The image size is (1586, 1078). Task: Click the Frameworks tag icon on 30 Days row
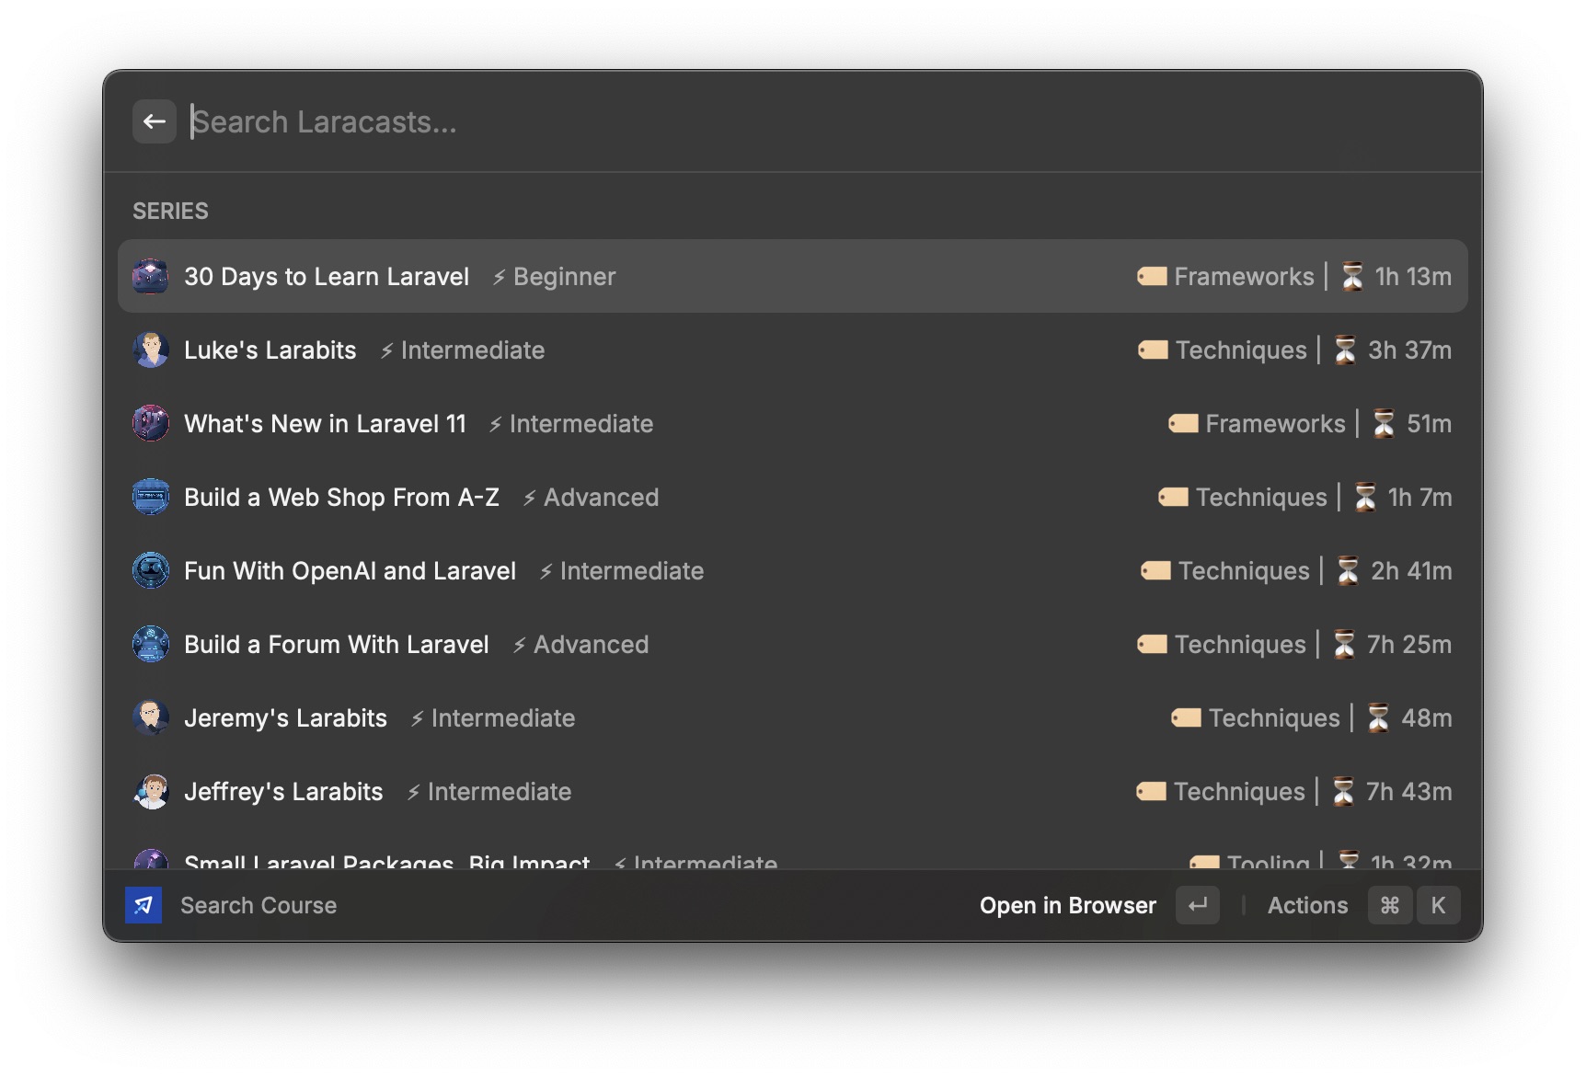pos(1152,276)
